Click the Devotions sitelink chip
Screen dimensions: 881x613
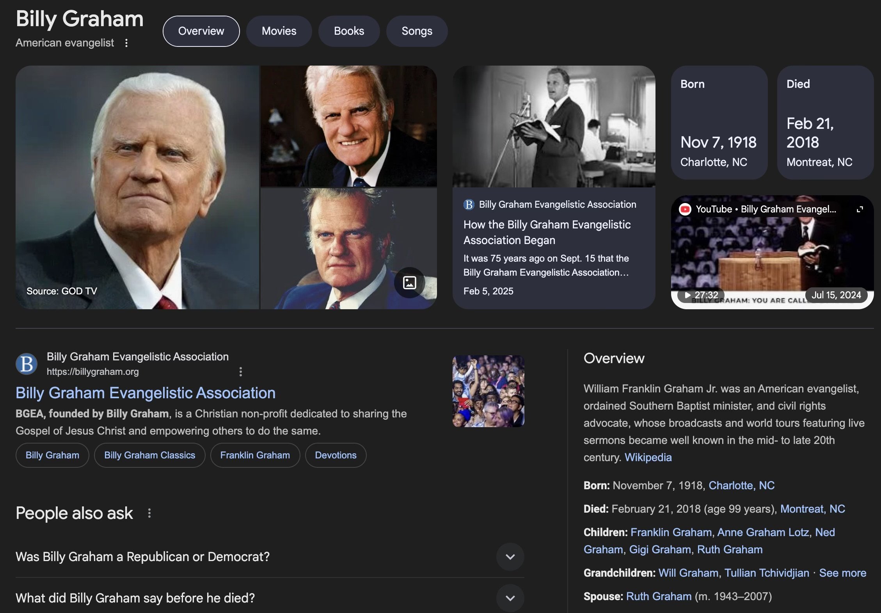coord(336,455)
